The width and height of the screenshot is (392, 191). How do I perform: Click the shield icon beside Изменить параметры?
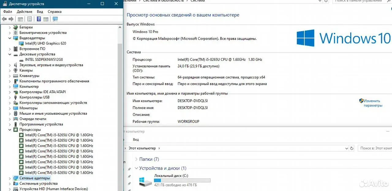tap(361, 101)
